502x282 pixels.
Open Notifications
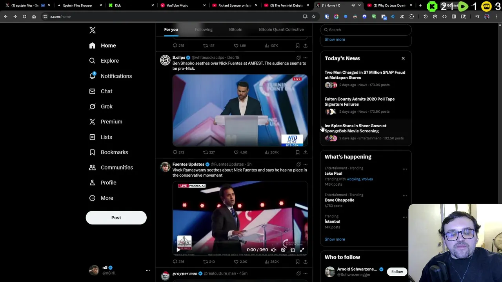coord(111,76)
